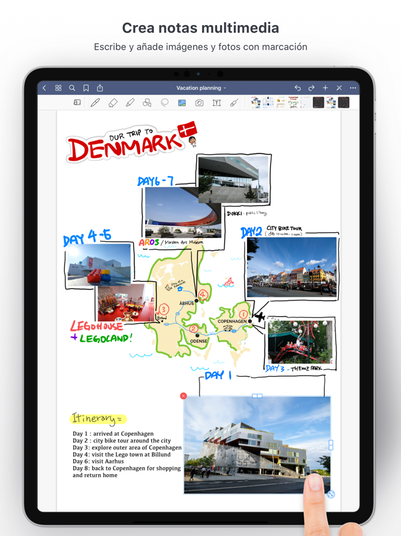Tap the blue DAY6-7 handwritten label
Viewport: 401px width, 536px height.
click(x=155, y=181)
